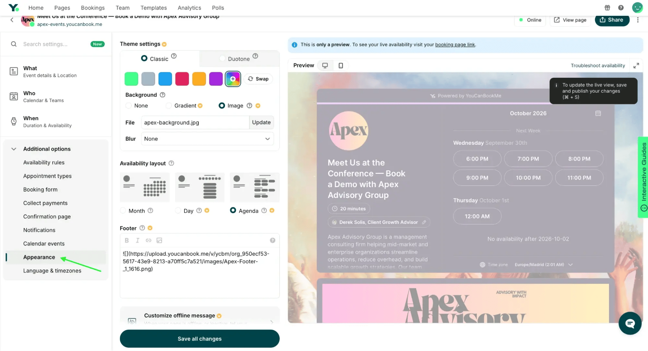Click the italic icon in Footer editor
The width and height of the screenshot is (648, 351).
coord(137,240)
